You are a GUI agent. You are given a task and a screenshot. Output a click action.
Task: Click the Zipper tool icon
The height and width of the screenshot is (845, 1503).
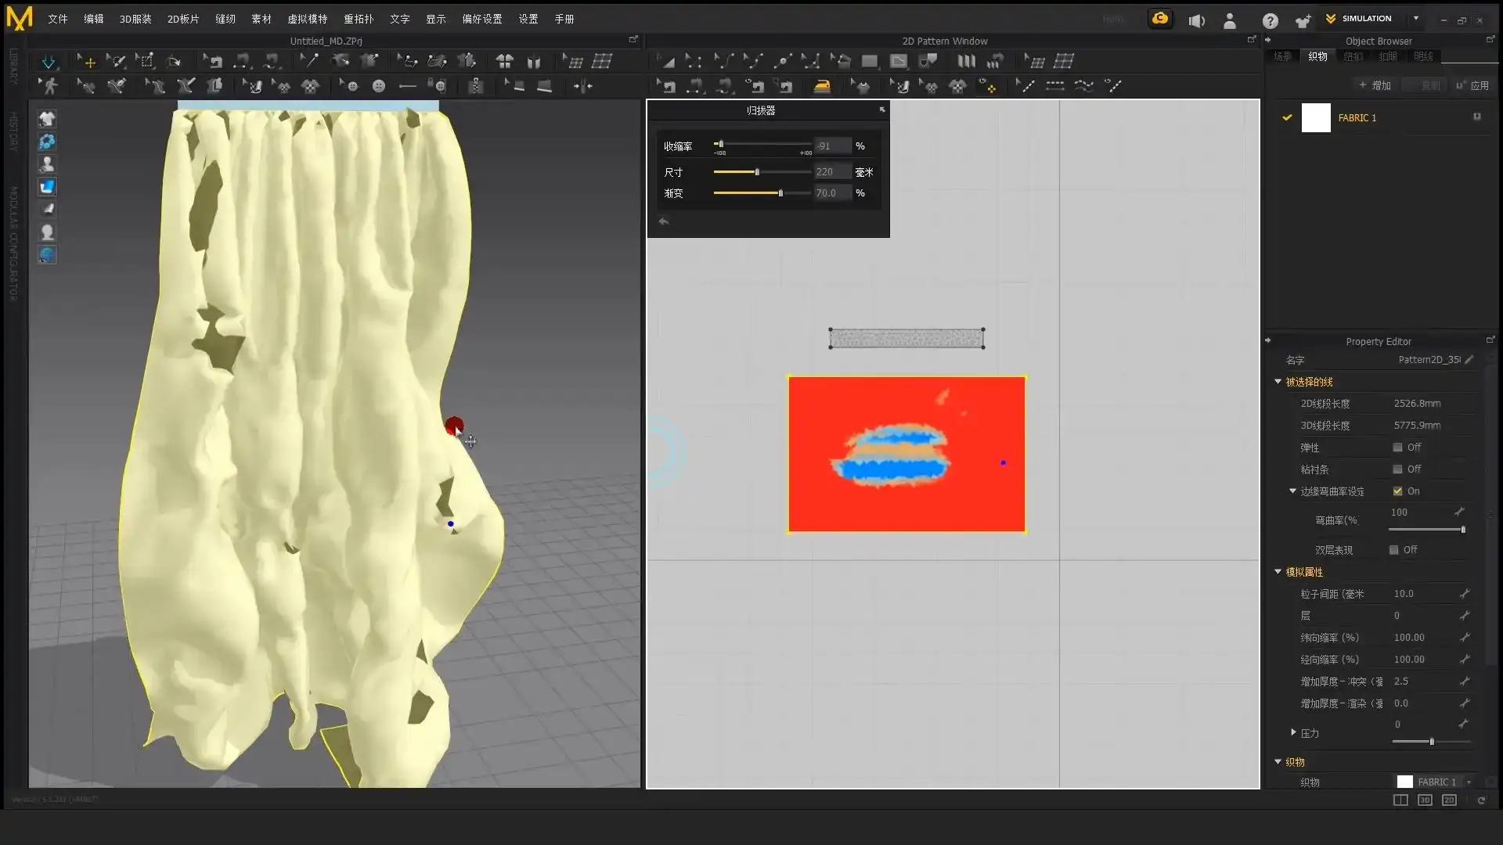coord(475,86)
